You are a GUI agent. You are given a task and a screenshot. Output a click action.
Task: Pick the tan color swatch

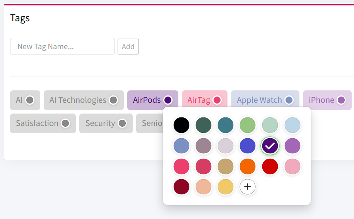click(226, 166)
